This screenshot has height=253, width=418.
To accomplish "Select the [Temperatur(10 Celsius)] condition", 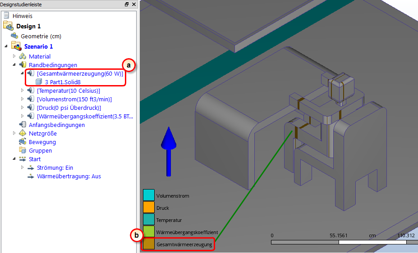I will tap(69, 91).
